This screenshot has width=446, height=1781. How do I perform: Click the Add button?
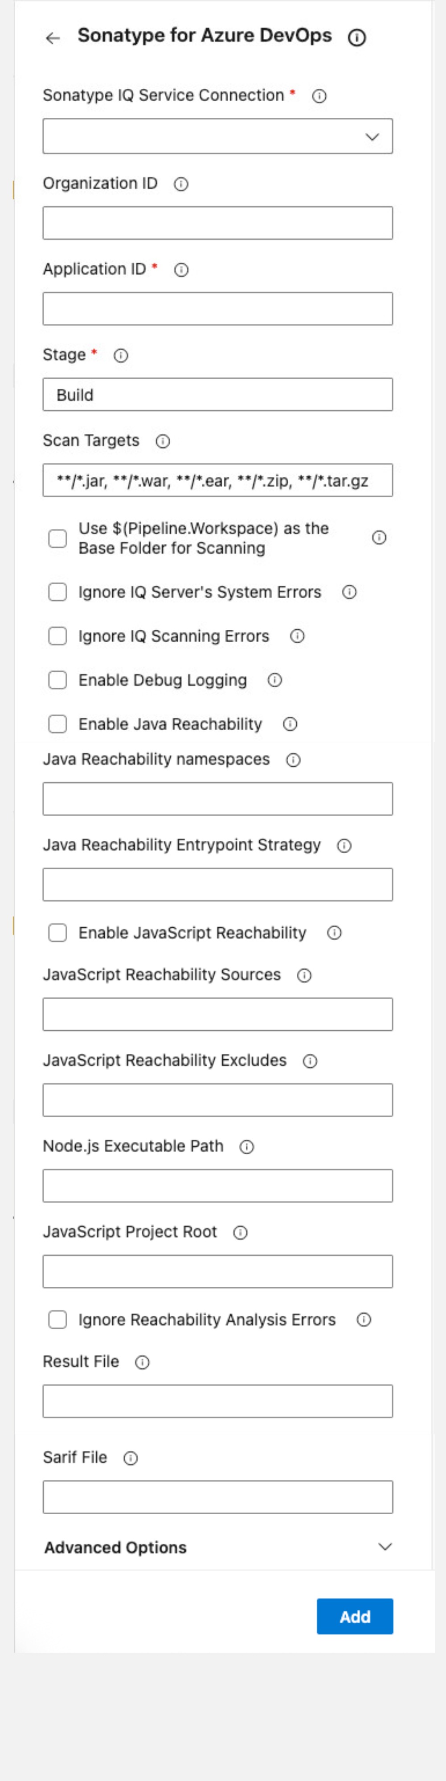[x=355, y=1616]
